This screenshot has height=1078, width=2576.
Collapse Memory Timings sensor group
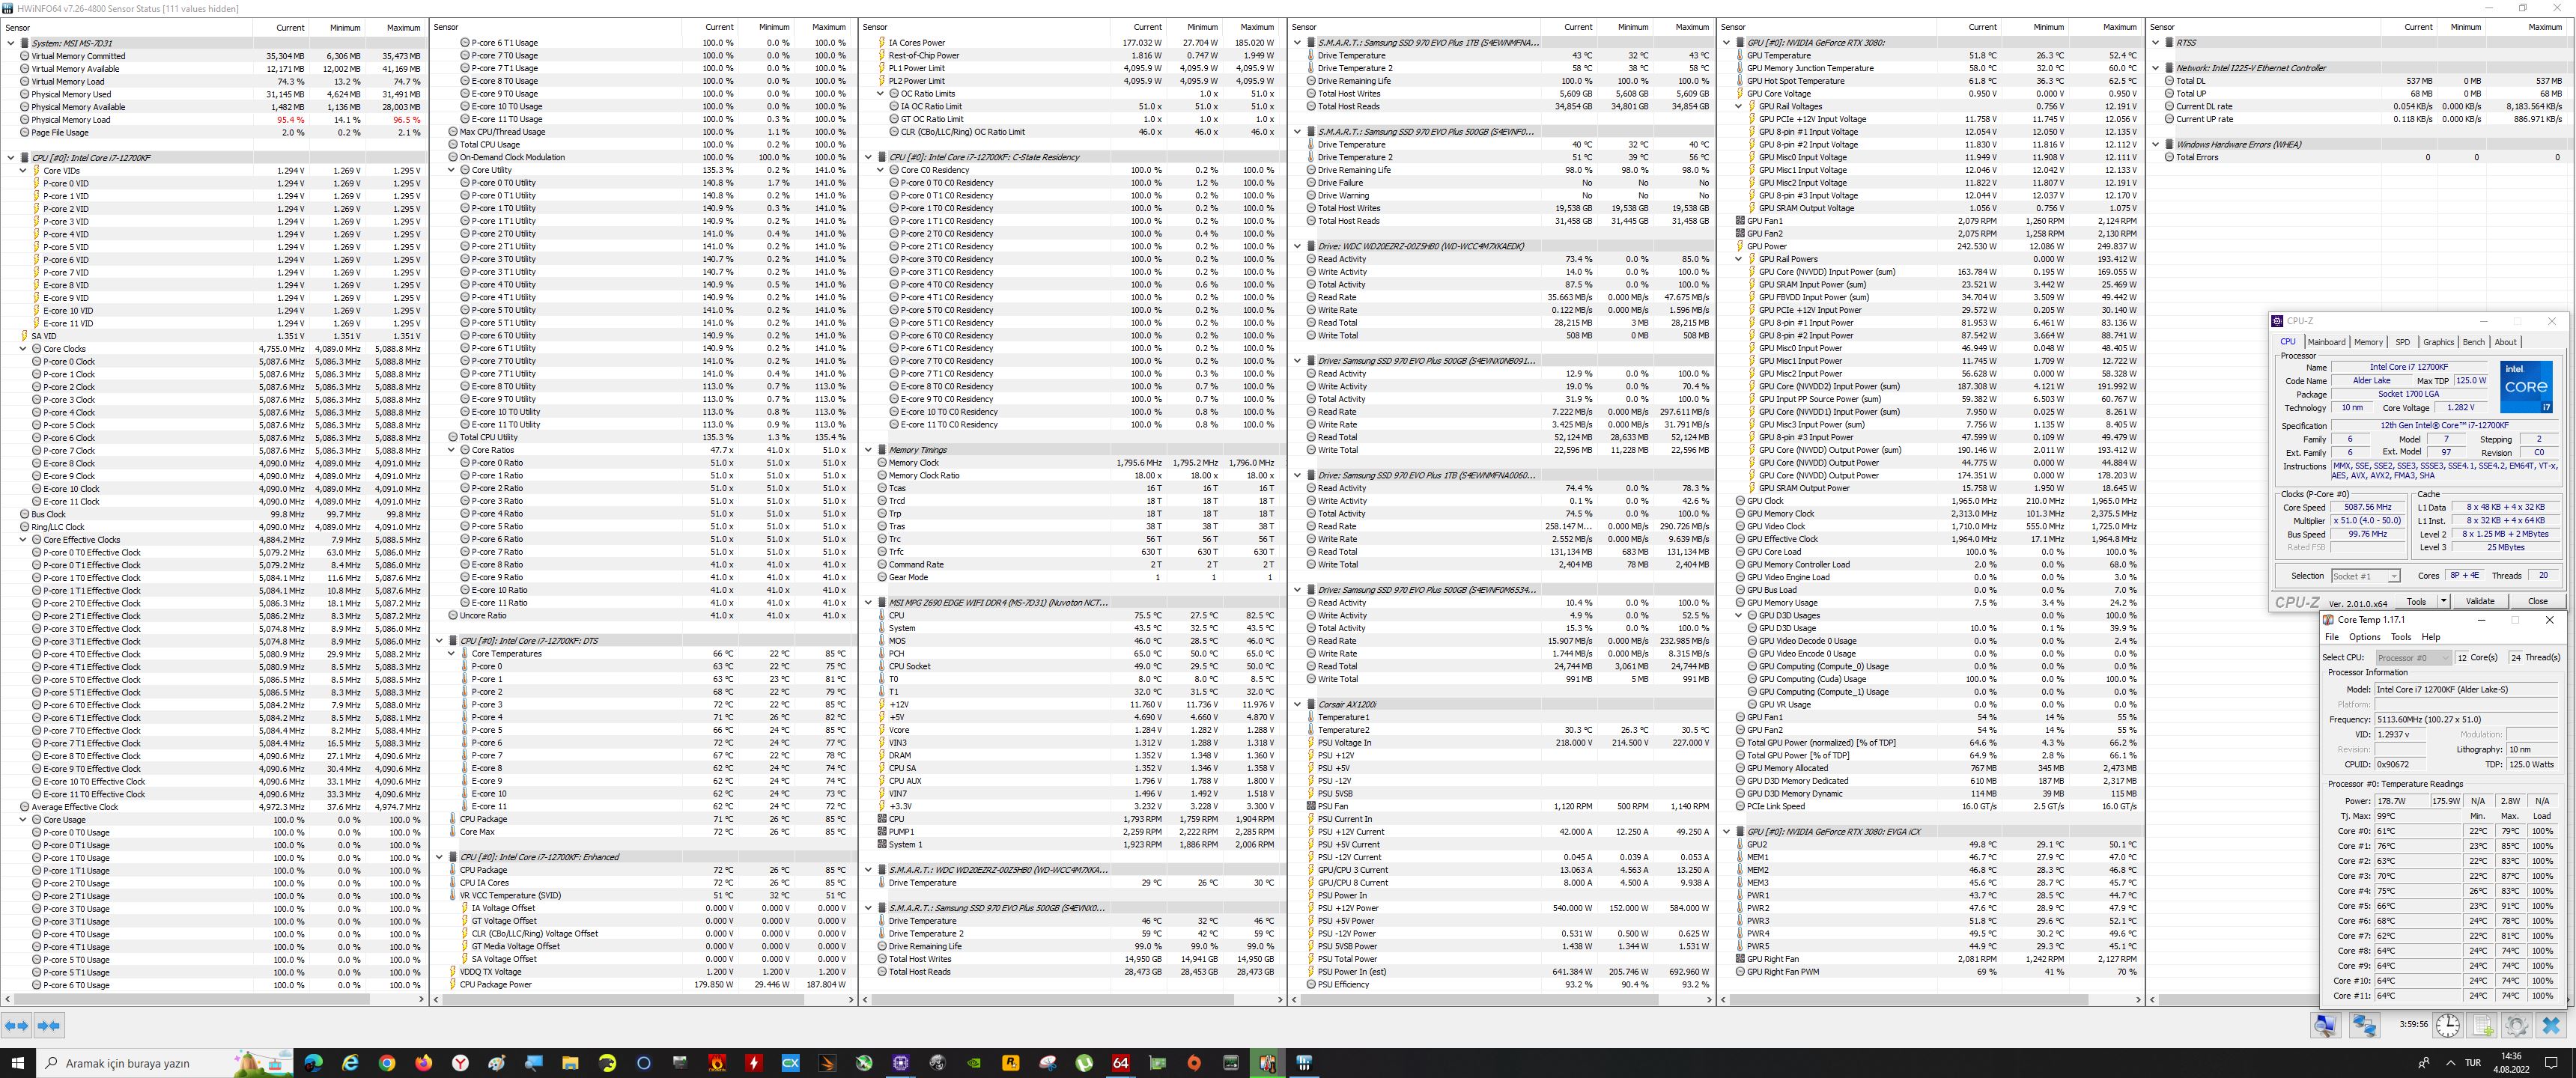(869, 450)
